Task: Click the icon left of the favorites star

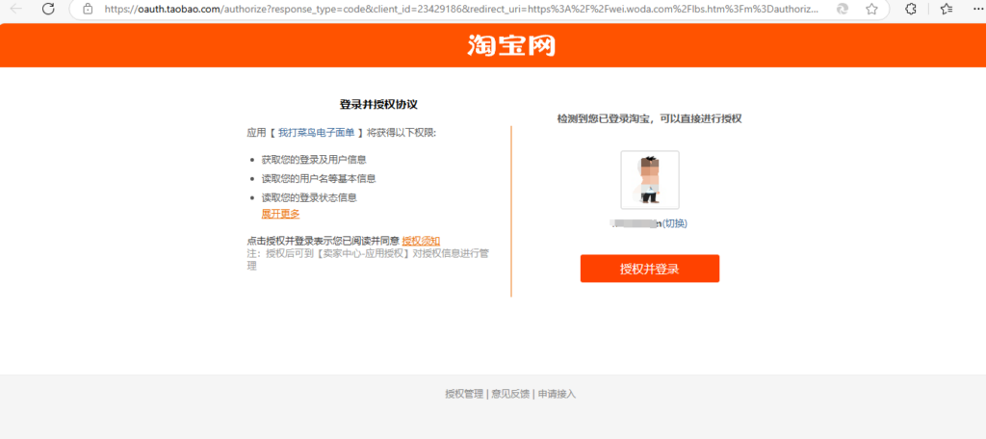Action: pos(843,9)
